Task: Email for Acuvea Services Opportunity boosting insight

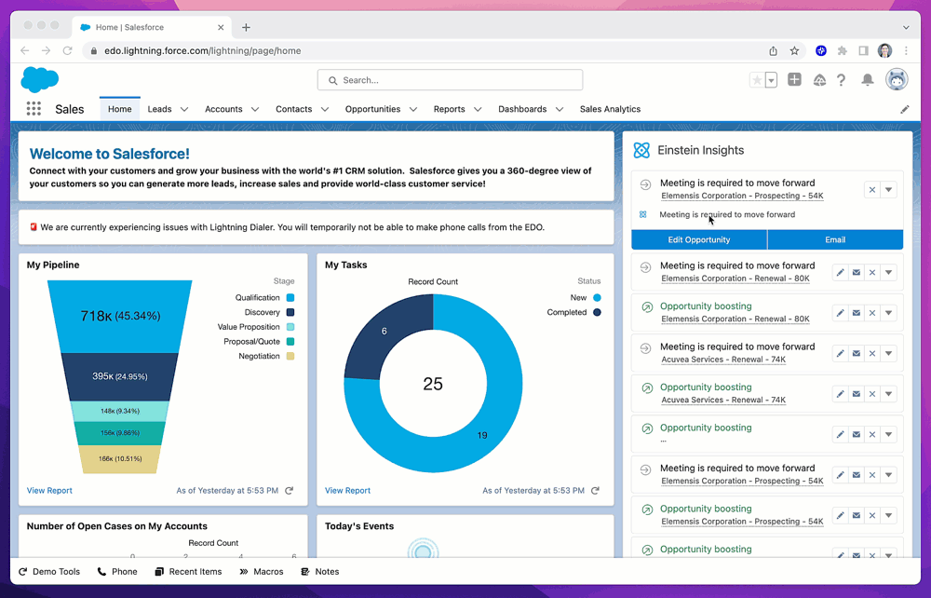Action: point(857,394)
